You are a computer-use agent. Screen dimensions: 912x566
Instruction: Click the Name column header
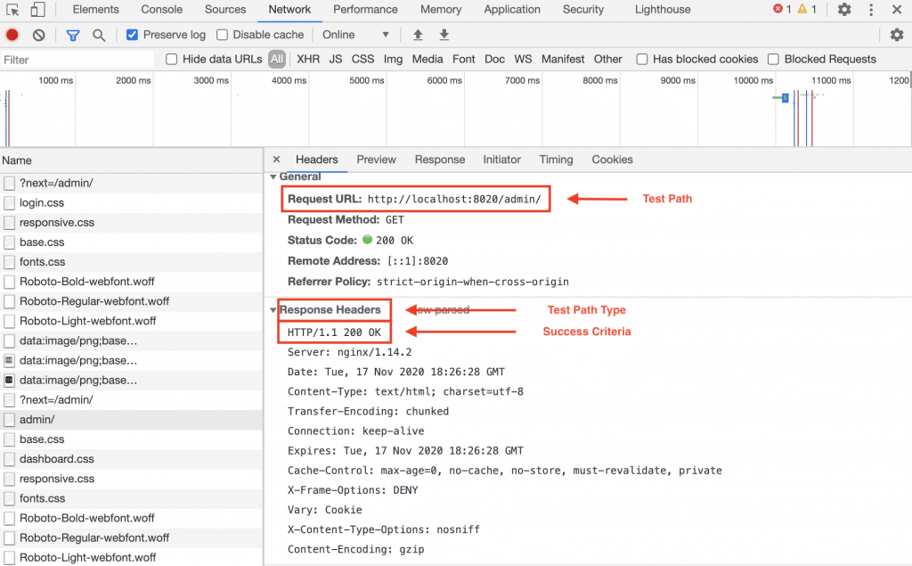pyautogui.click(x=132, y=160)
